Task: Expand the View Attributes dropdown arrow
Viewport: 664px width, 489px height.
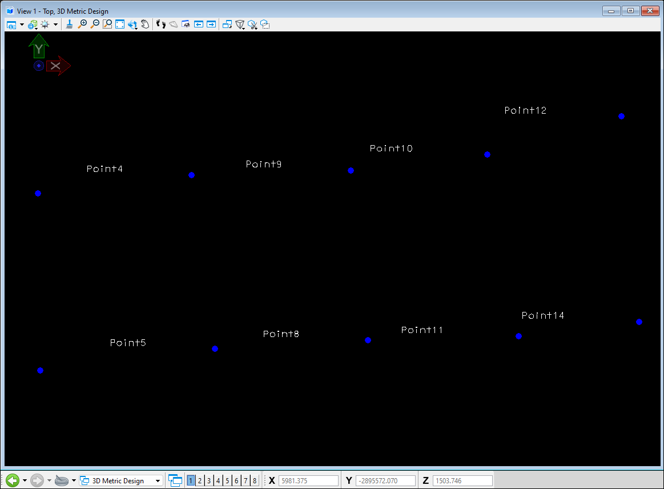Action: coord(22,25)
